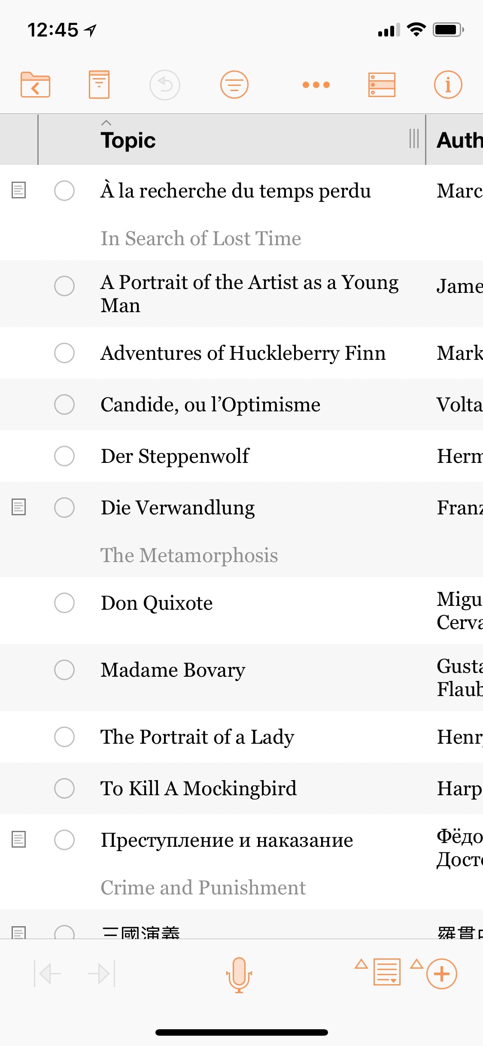Open the three-dot more menu
The width and height of the screenshot is (483, 1046).
pyautogui.click(x=316, y=85)
